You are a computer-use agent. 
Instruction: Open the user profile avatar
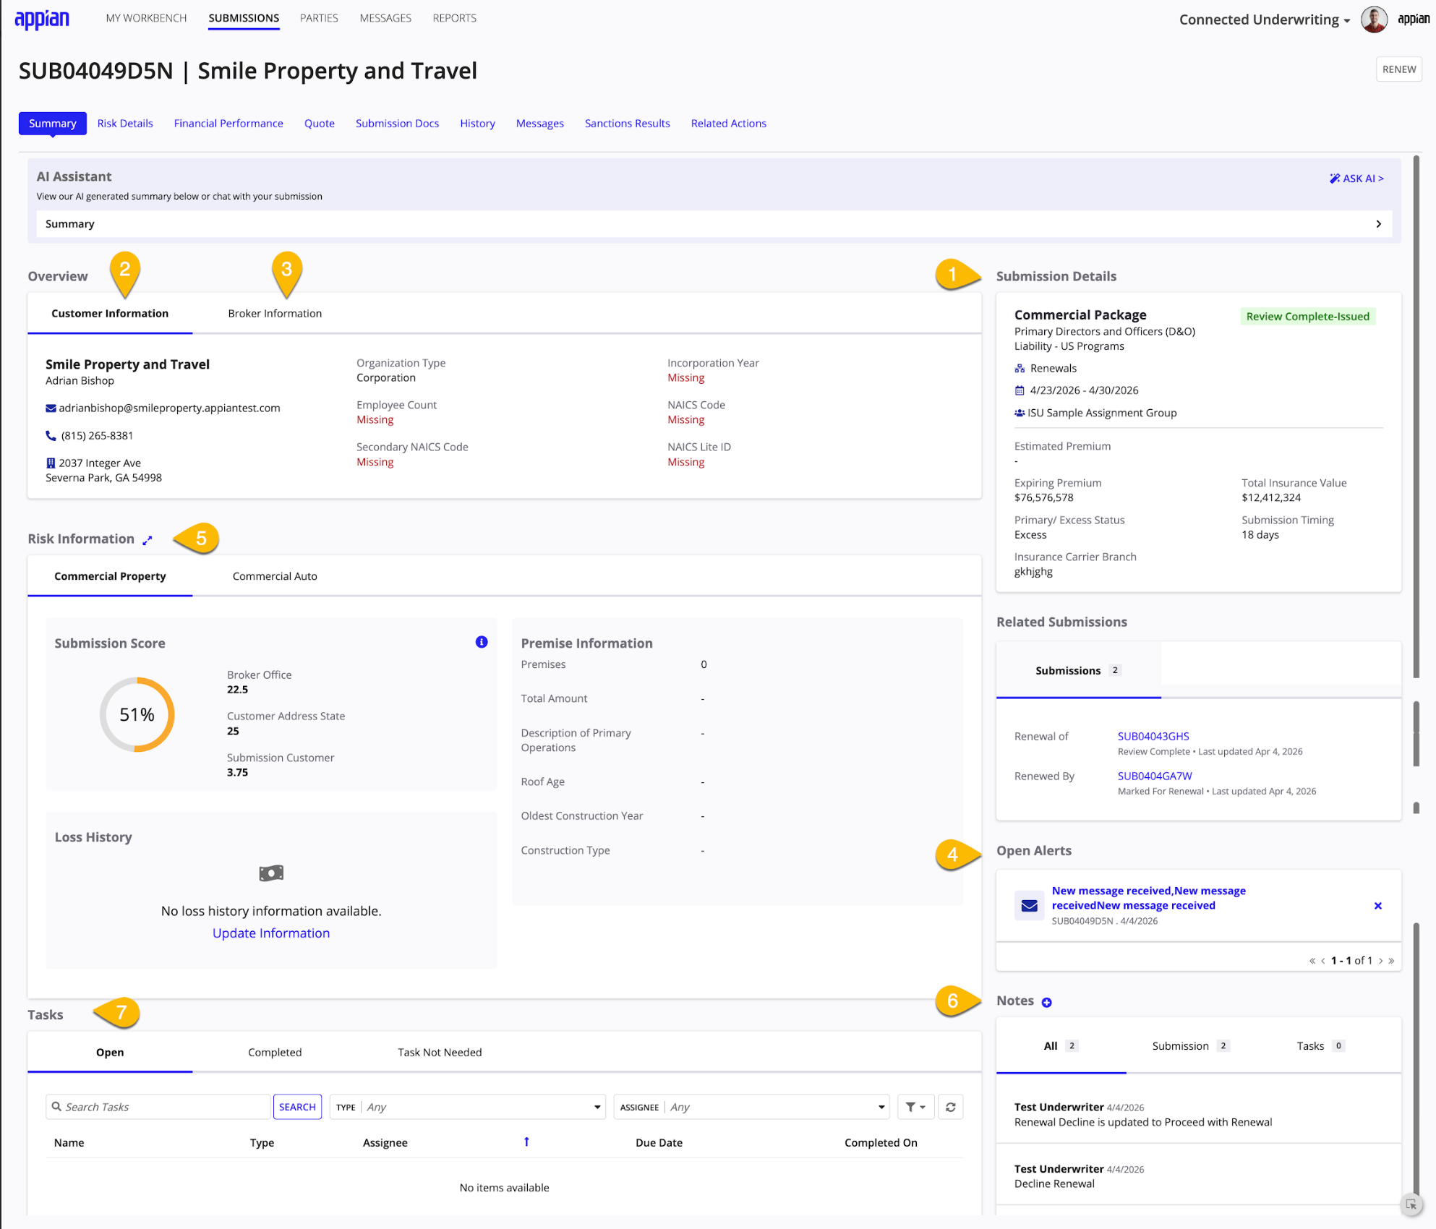[1374, 20]
